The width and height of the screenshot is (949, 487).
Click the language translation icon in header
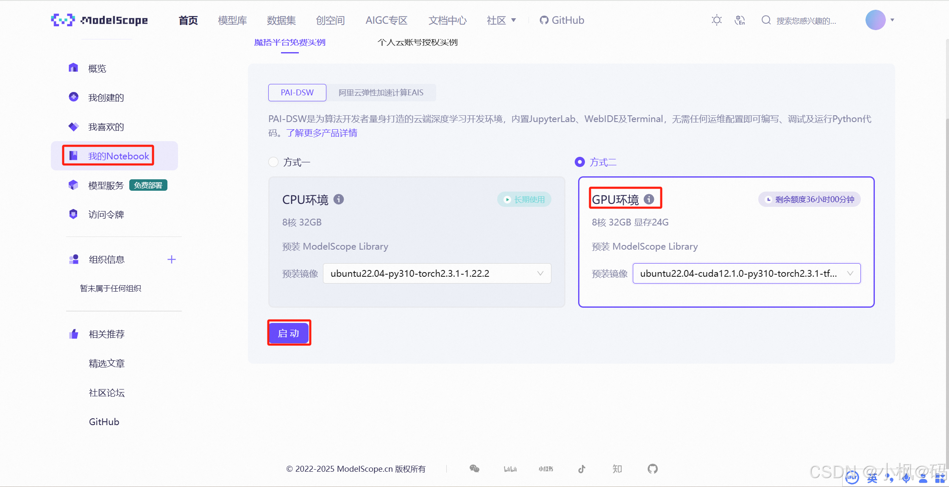[740, 20]
